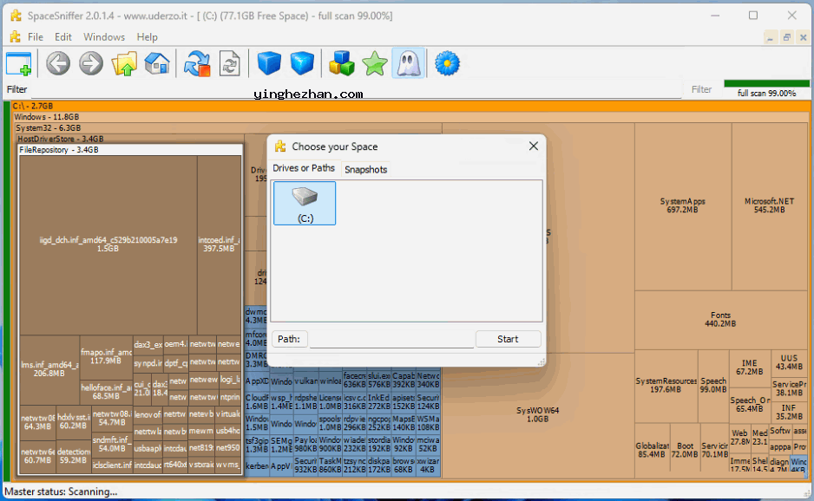Screen dimensions: 814x501
Task: Click the System32 - 6.3GB header
Action: 228,128
